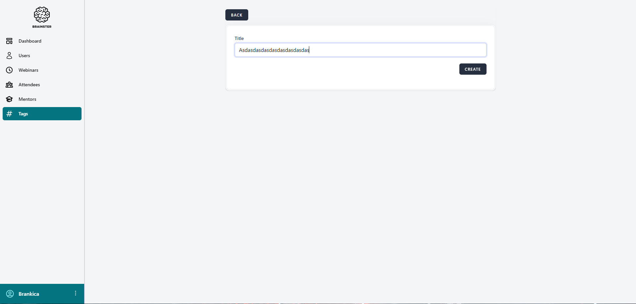Open the three-dot menu next to Brankica
636x304 pixels.
click(76, 293)
